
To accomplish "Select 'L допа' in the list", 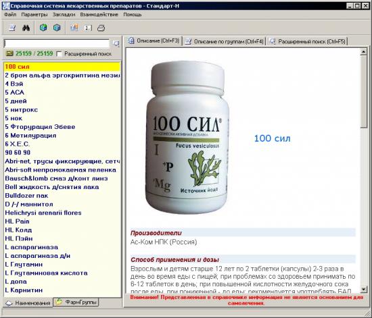I will click(62, 282).
